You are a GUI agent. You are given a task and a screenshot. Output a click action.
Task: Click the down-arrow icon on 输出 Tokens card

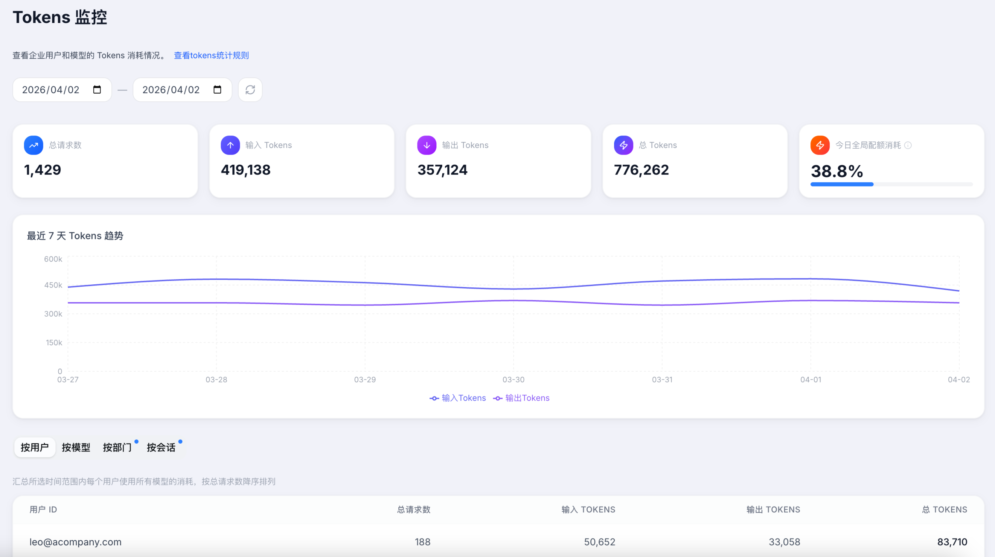pos(426,145)
